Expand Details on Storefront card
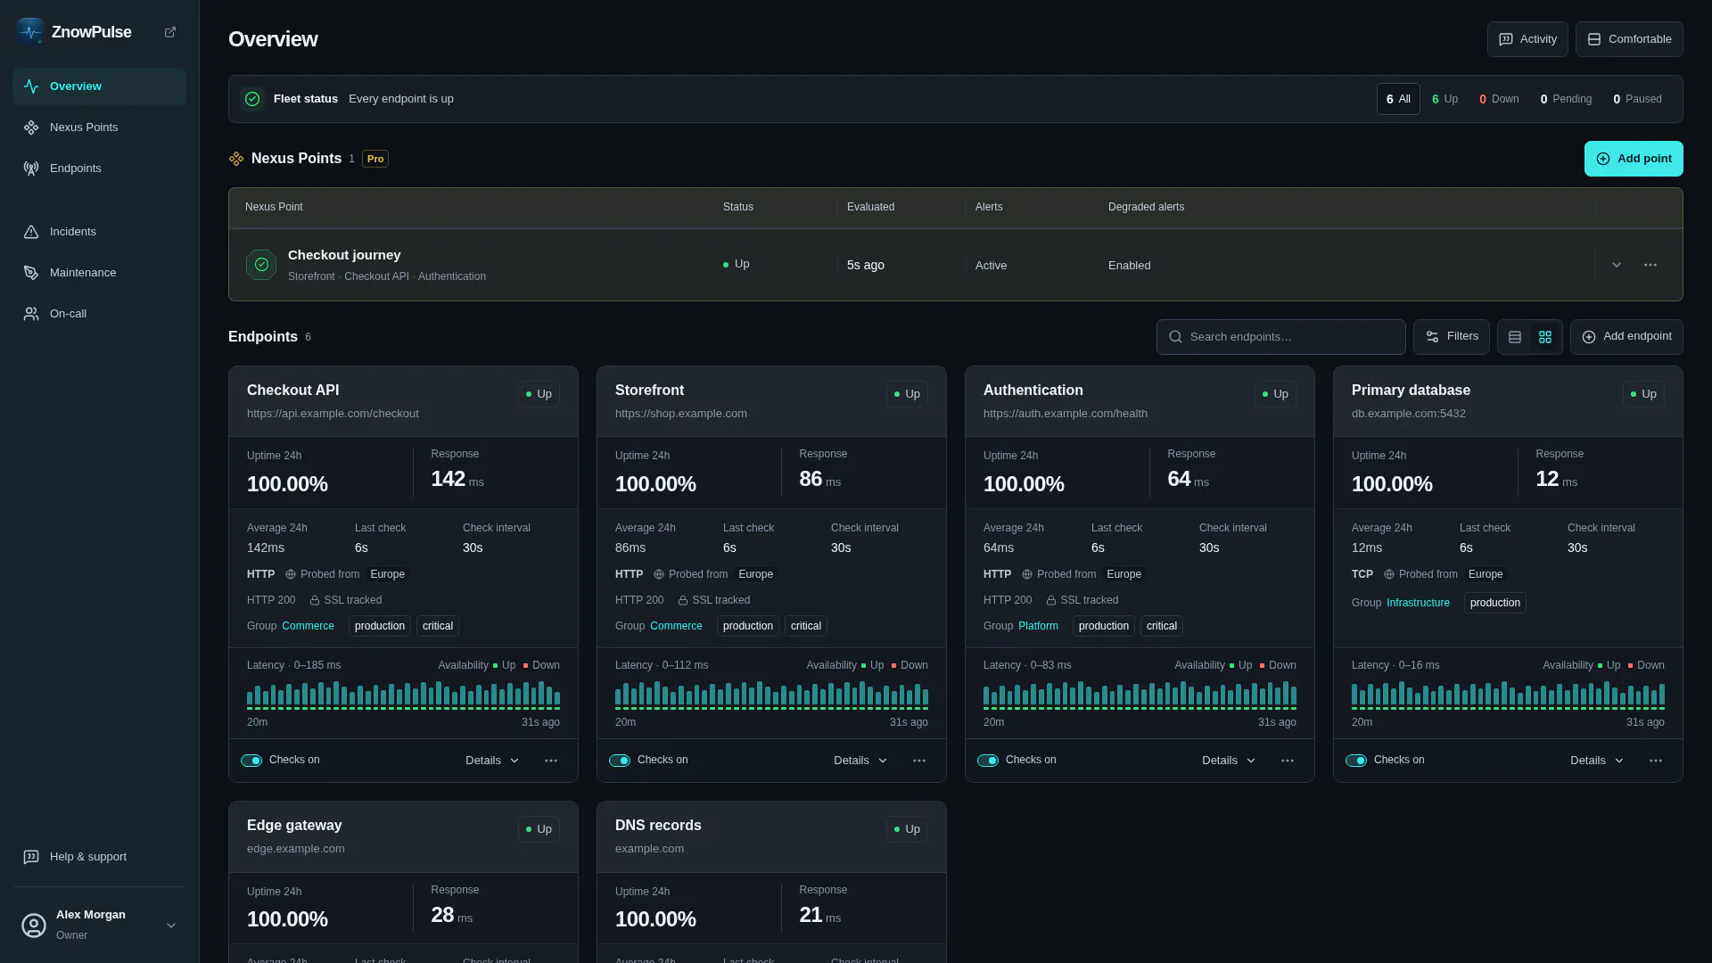This screenshot has height=963, width=1712. [860, 761]
